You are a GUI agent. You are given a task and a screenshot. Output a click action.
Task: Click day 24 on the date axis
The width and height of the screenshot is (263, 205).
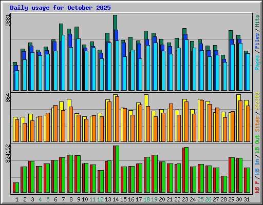(193, 199)
